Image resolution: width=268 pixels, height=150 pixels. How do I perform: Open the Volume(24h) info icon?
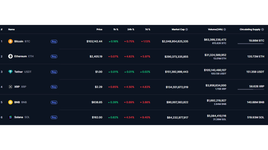click(225, 30)
